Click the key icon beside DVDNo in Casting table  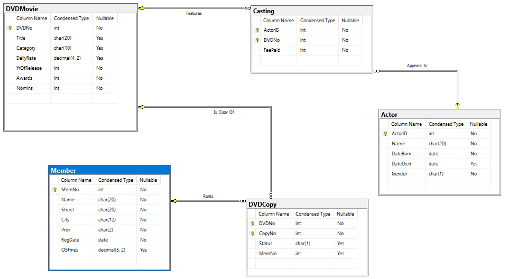(257, 40)
